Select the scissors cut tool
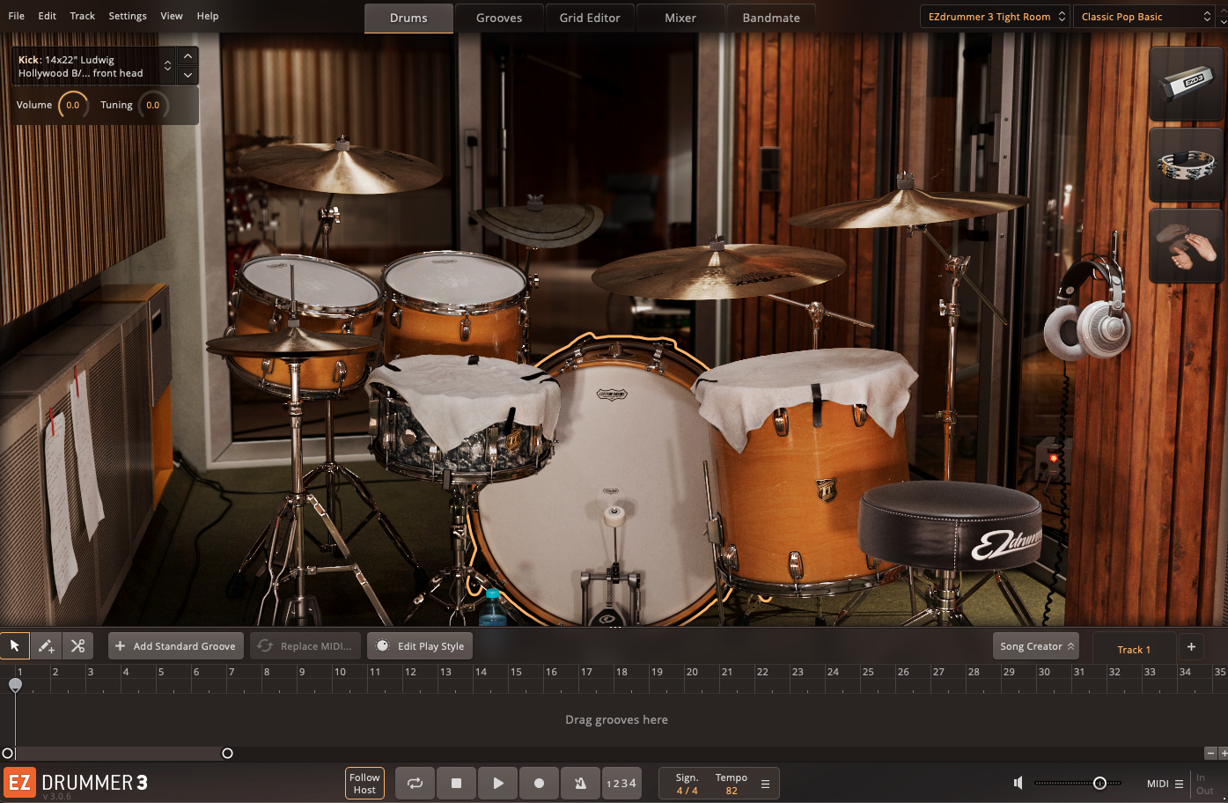1228x803 pixels. [78, 646]
